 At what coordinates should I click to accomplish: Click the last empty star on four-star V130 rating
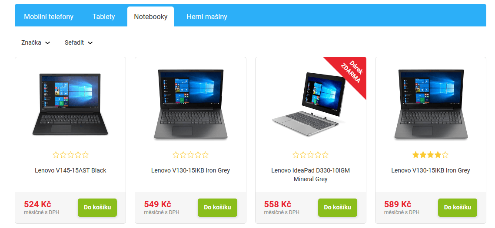tap(445, 155)
